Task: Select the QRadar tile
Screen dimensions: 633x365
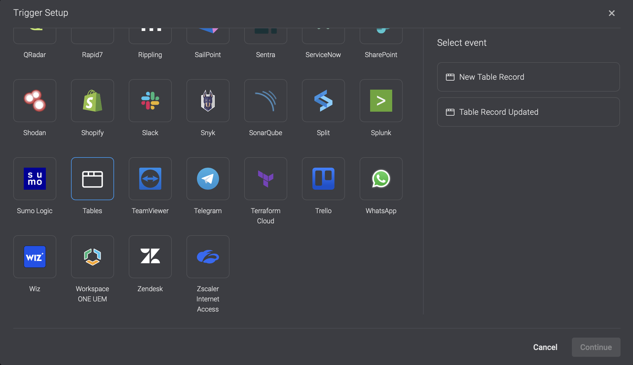Action: tap(35, 36)
